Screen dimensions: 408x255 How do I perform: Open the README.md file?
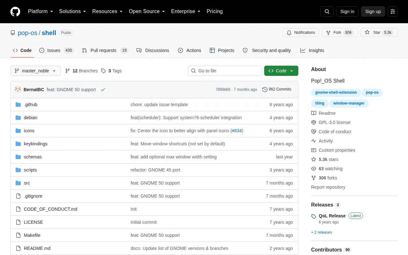point(37,248)
